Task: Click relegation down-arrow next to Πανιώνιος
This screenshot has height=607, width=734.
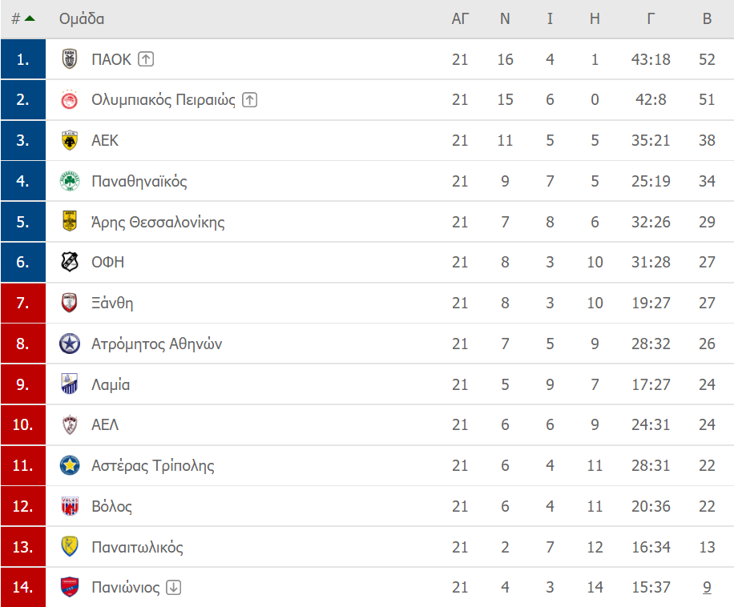Action: (173, 587)
